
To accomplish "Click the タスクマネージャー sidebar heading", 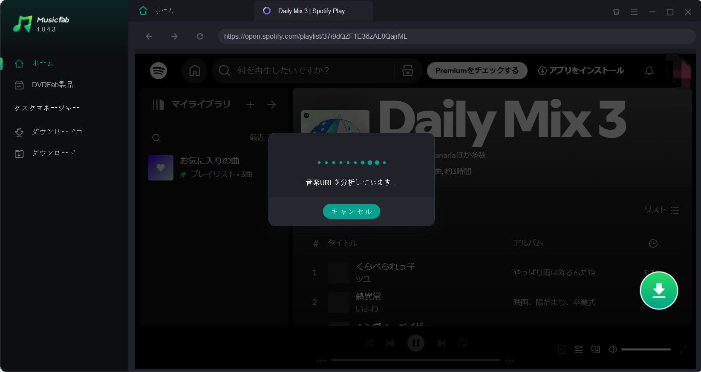I will pos(46,108).
